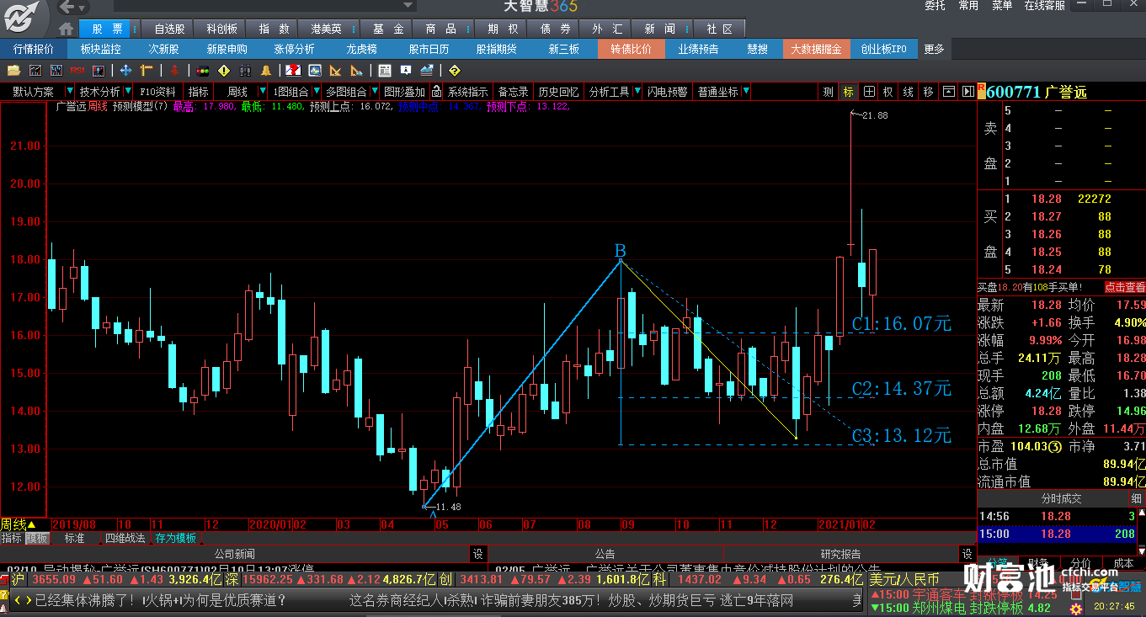1146x617 pixels.
Task: Click the binoculars search icon
Action: click(x=245, y=71)
